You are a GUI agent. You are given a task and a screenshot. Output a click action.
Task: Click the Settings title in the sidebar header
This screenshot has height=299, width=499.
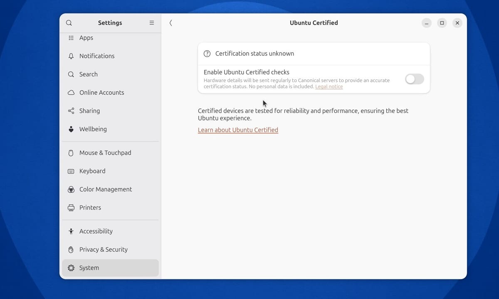coord(110,23)
